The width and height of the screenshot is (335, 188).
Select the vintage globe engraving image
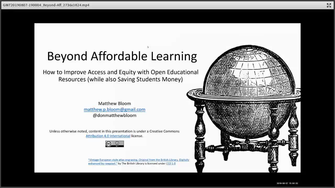tap(244, 109)
